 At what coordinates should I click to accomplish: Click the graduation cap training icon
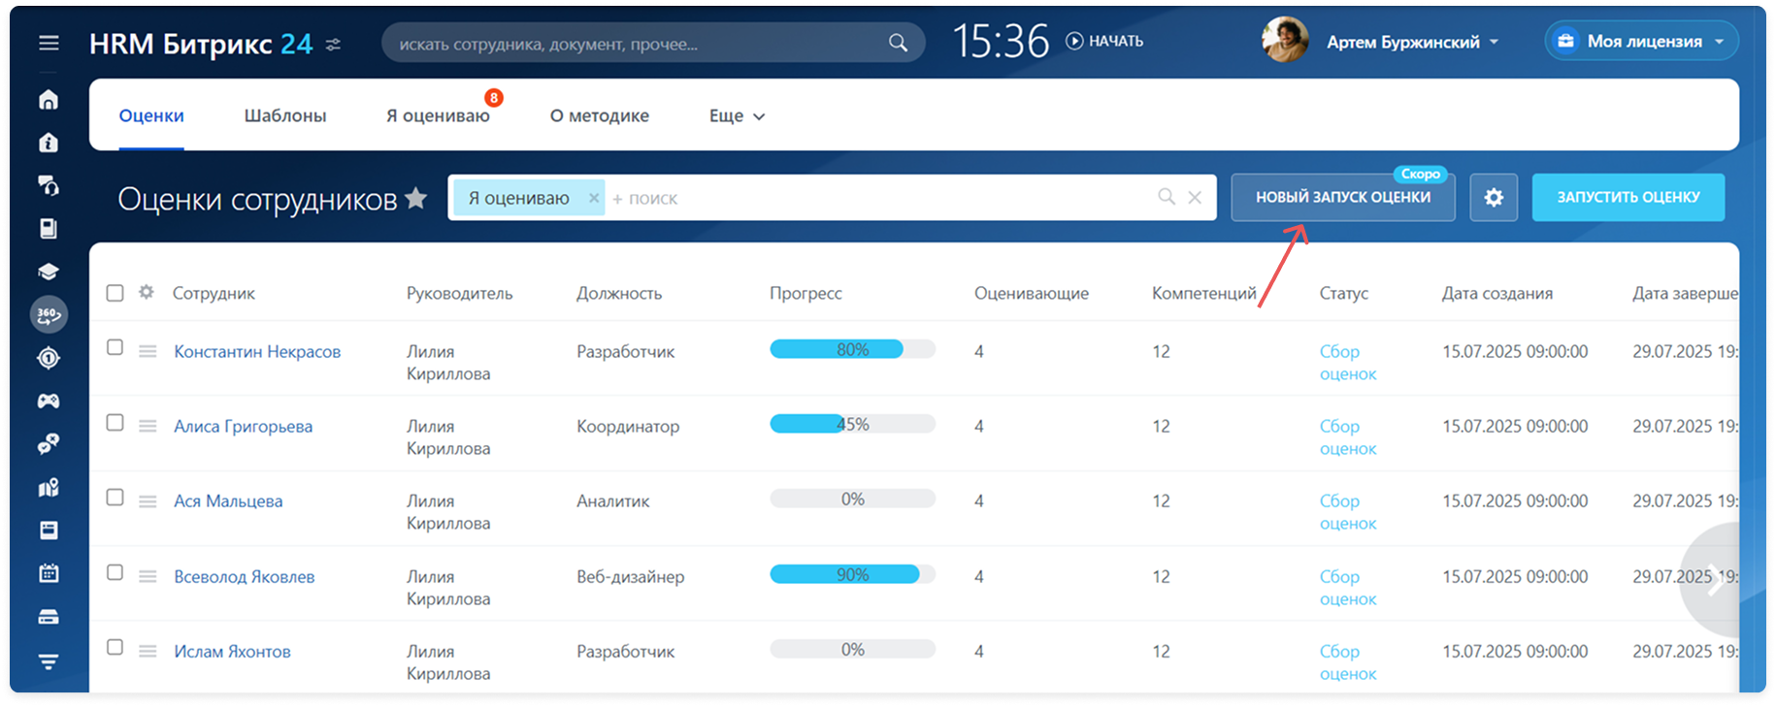click(x=49, y=272)
